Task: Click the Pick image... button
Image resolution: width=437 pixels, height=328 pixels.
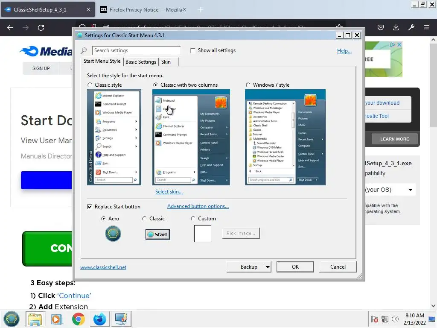Action: [x=241, y=233]
